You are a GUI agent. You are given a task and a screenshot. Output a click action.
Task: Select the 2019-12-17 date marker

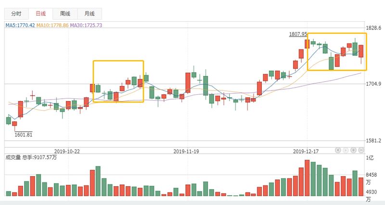click(x=306, y=151)
